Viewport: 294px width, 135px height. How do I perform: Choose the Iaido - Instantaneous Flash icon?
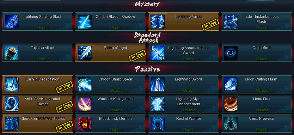231,22
